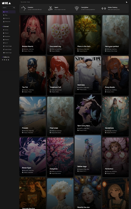Click the Rewrite the star card title
This screenshot has width=131, height=209.
click(x=84, y=207)
